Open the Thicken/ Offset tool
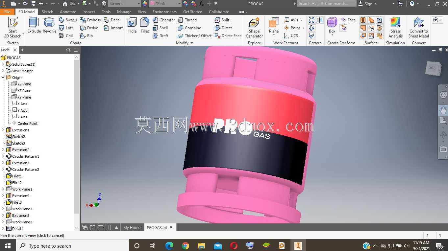448x251 pixels. [x=195, y=36]
